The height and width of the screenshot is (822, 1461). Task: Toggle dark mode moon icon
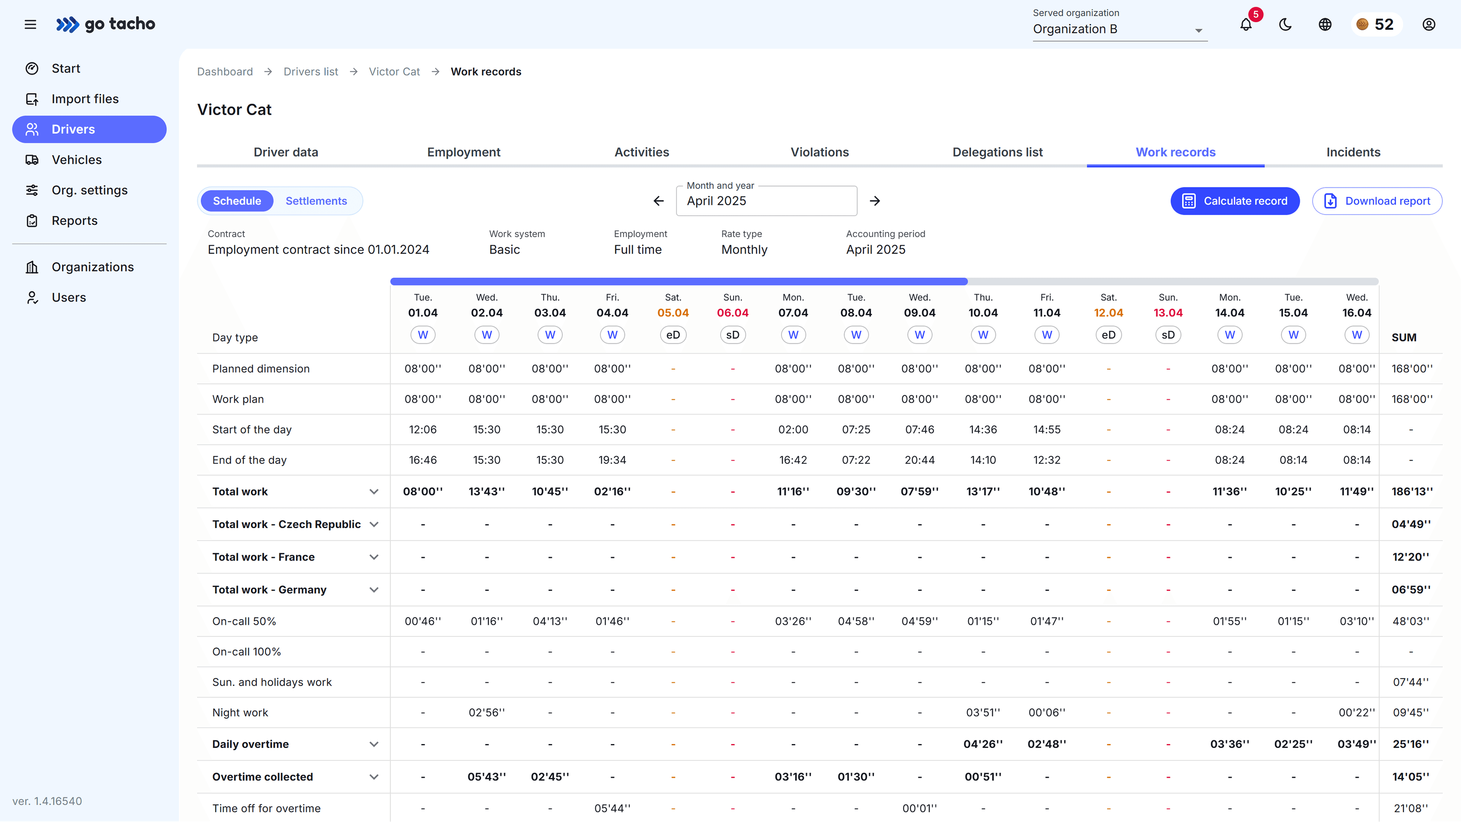(1285, 24)
